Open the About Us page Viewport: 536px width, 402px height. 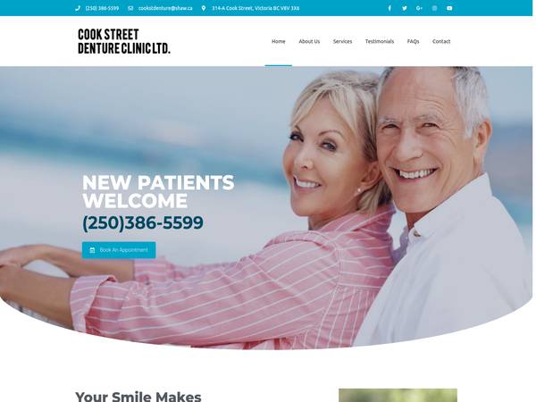[x=309, y=41]
